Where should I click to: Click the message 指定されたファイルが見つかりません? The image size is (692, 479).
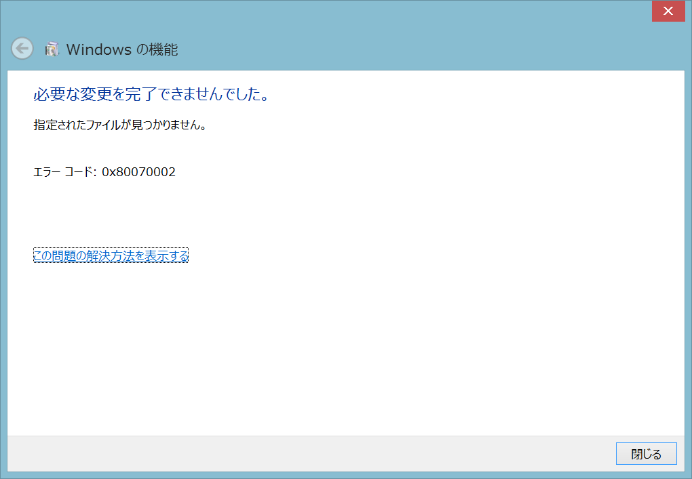point(119,125)
